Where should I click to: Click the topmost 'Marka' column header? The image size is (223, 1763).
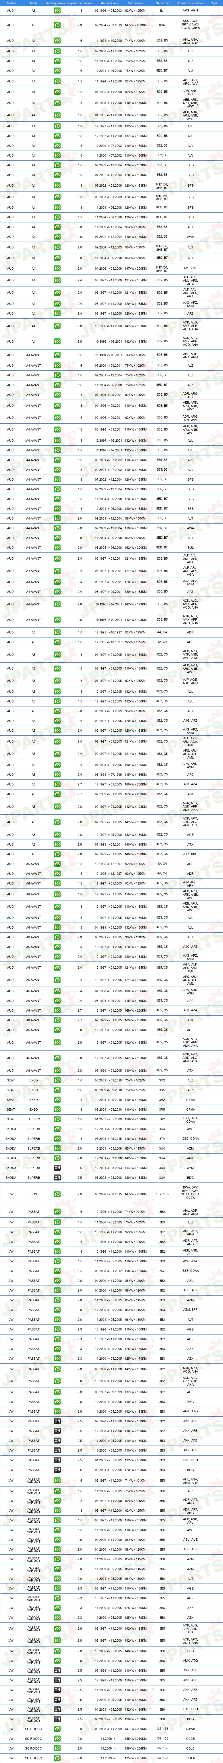coord(11,3)
